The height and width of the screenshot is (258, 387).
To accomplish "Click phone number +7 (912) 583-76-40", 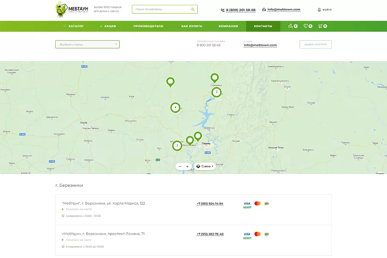I will [x=210, y=234].
